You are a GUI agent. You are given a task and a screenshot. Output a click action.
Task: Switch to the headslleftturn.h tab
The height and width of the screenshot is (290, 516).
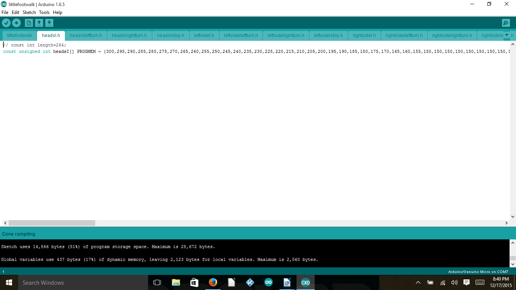[86, 35]
